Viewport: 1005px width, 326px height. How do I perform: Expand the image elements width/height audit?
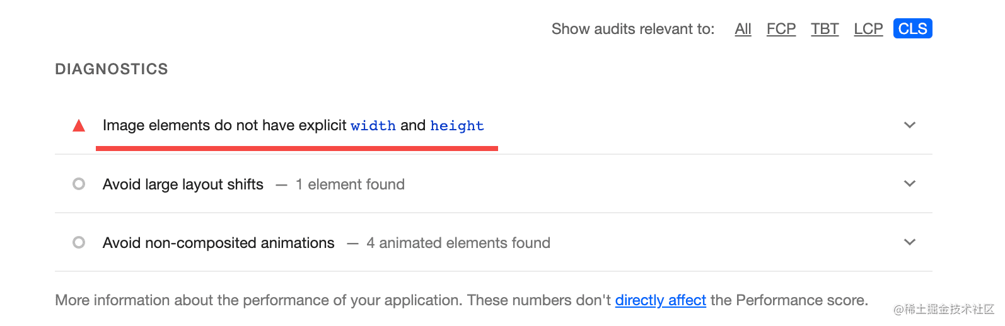click(909, 125)
